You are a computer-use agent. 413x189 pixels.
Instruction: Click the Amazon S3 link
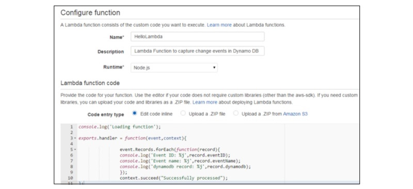point(295,114)
